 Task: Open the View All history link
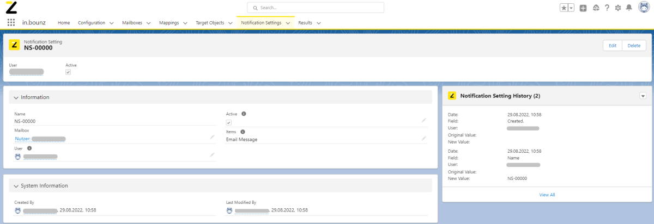coord(547,195)
